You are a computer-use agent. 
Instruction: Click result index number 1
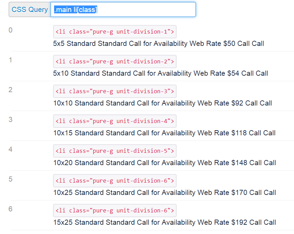pos(11,60)
